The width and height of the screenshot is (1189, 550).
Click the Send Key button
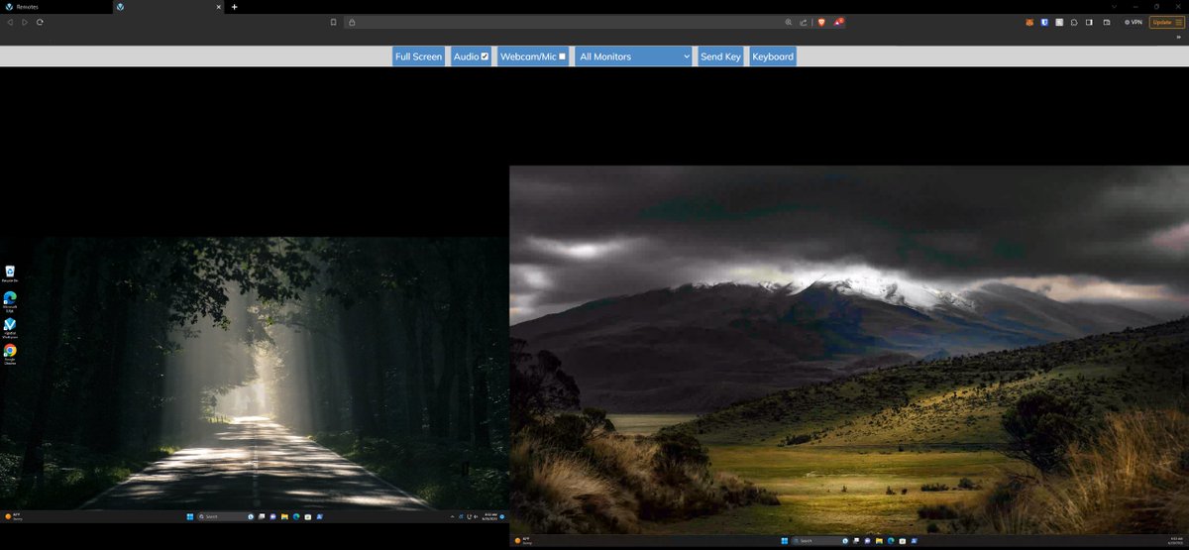(x=720, y=56)
